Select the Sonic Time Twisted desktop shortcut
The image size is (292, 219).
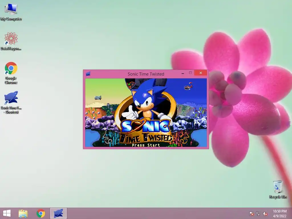(11, 102)
